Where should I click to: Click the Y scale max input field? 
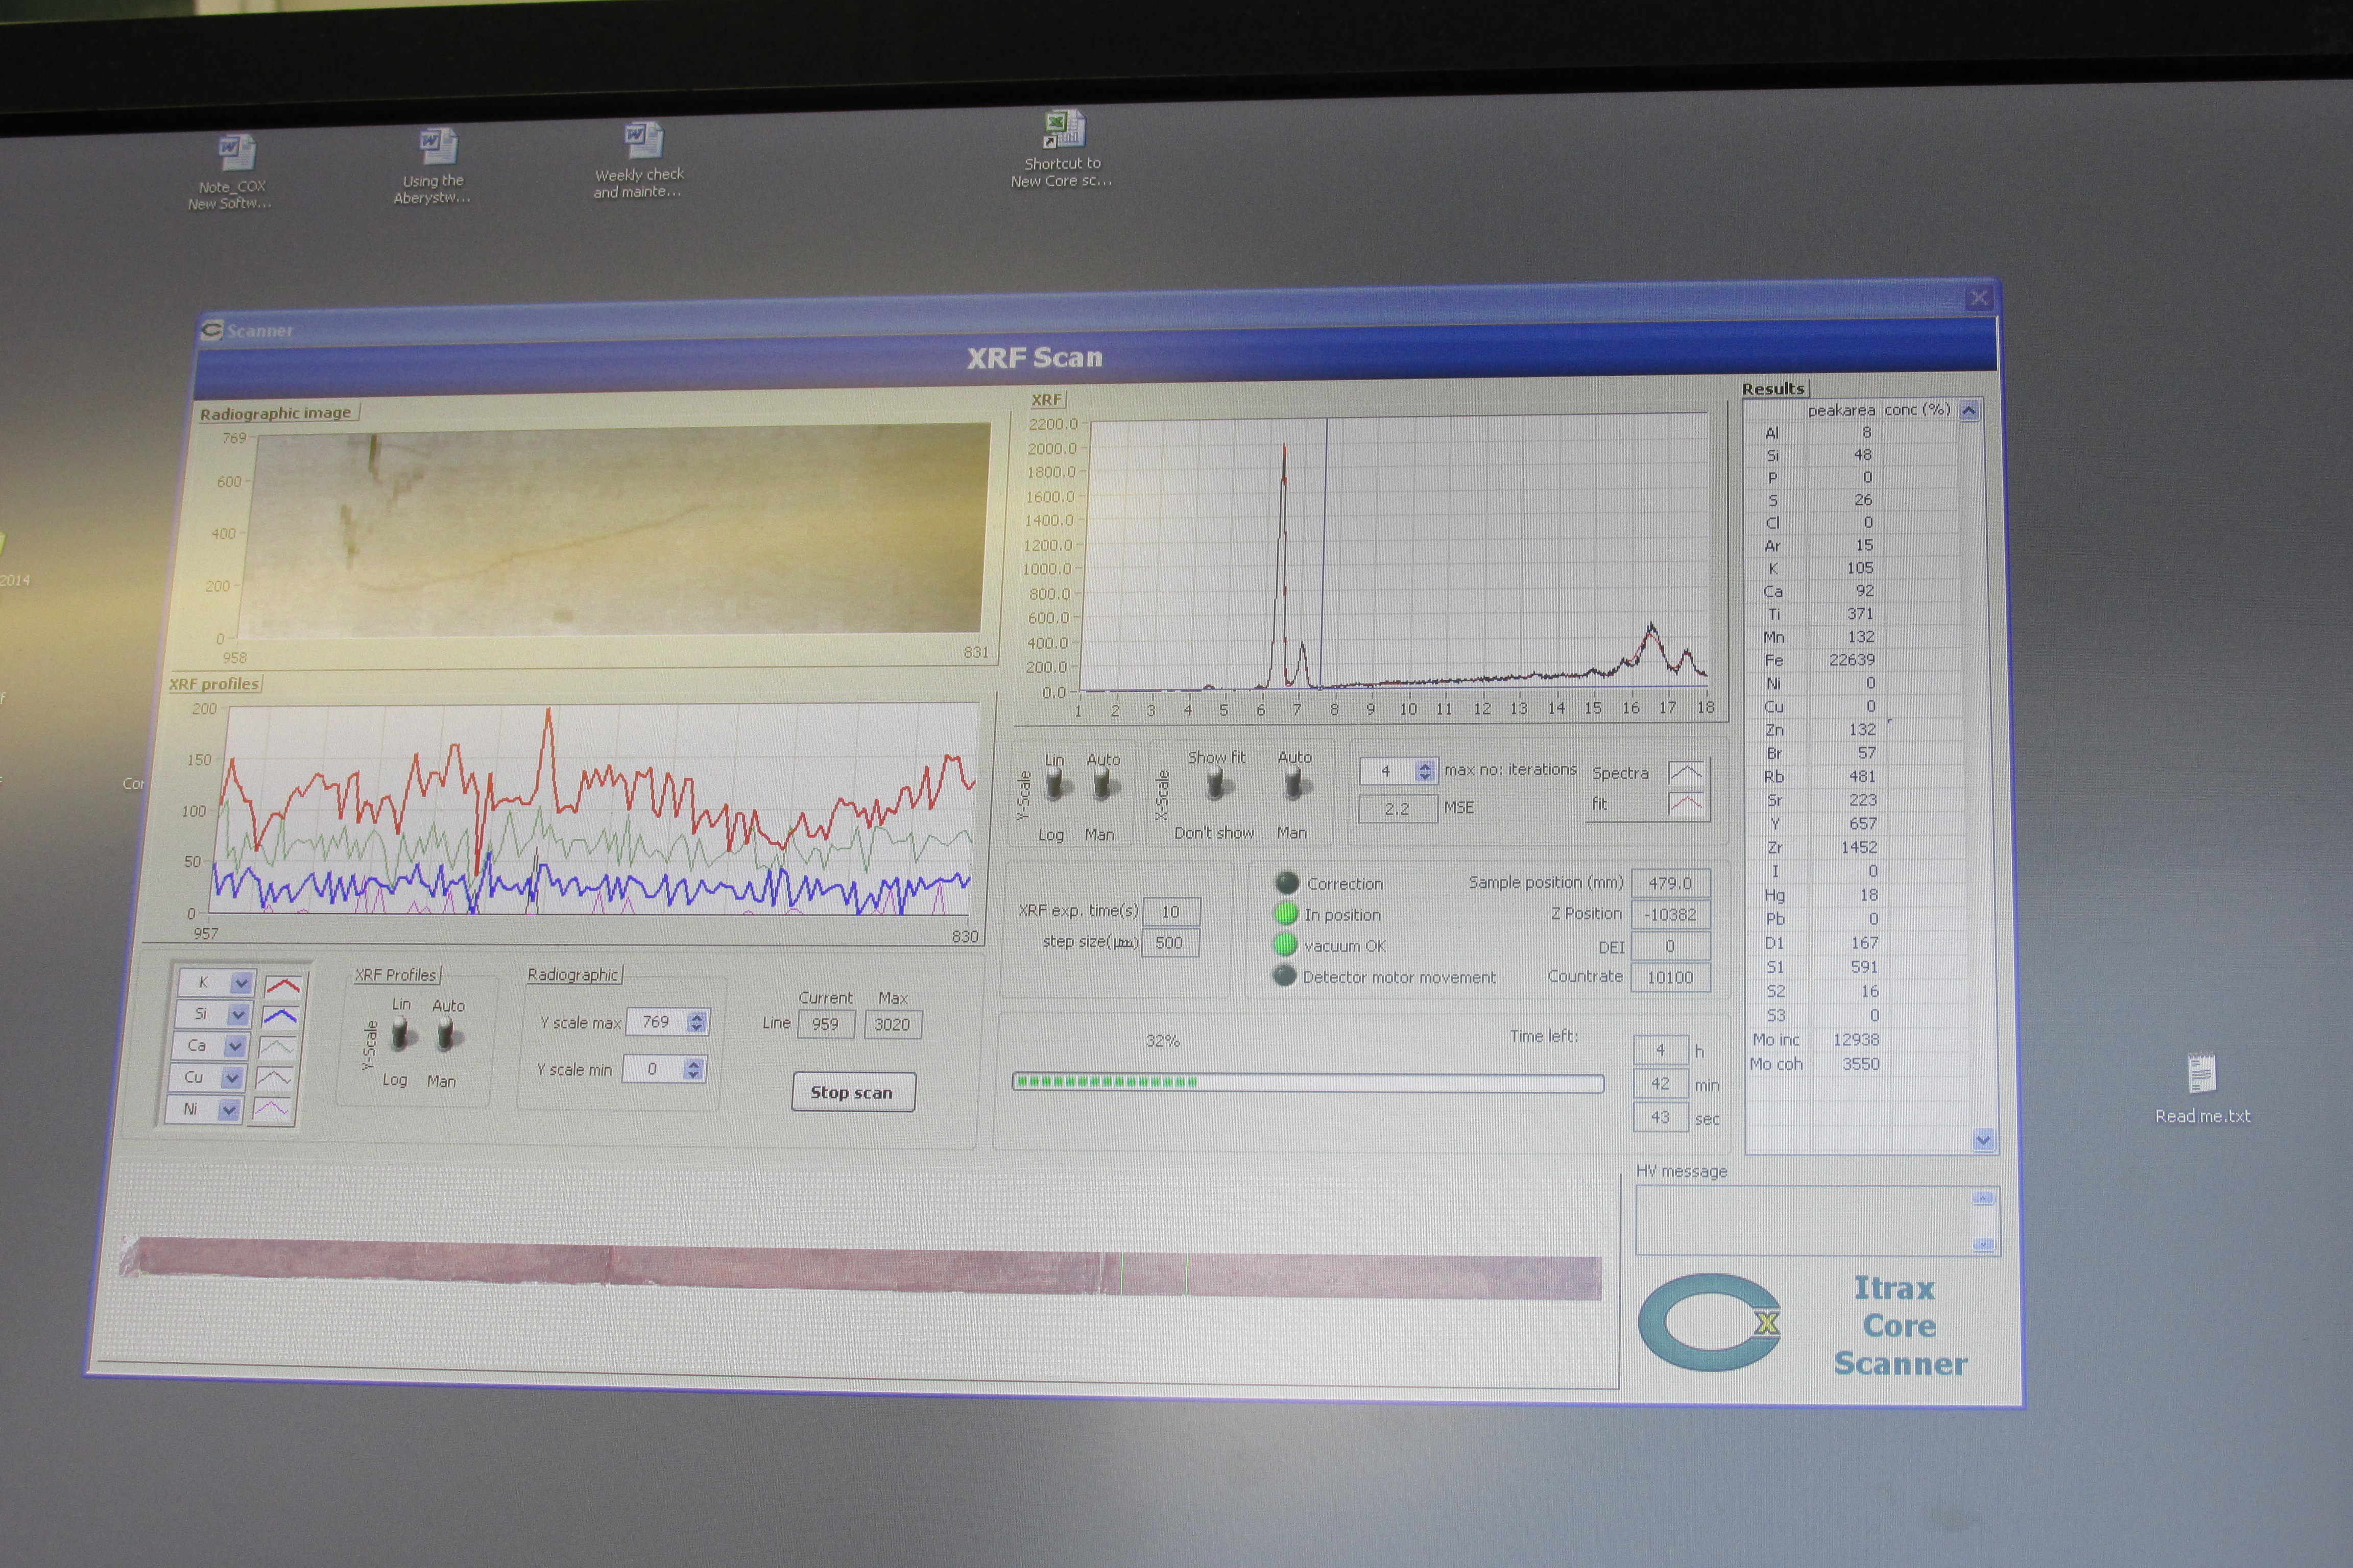click(656, 1022)
